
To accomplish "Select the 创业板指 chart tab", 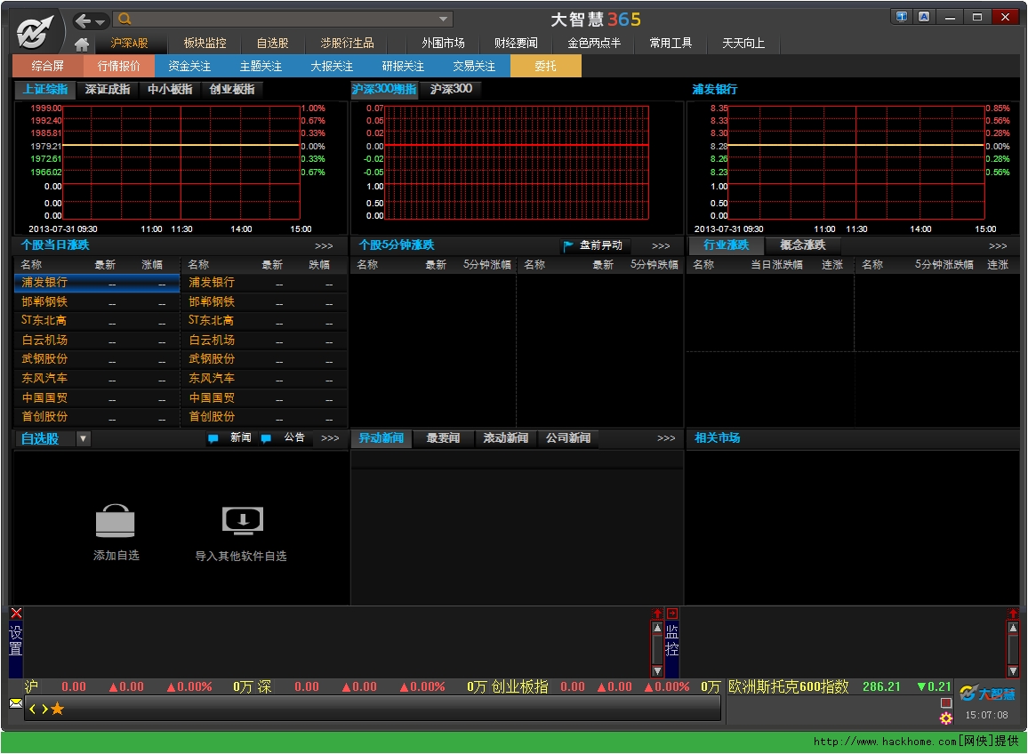I will click(232, 89).
